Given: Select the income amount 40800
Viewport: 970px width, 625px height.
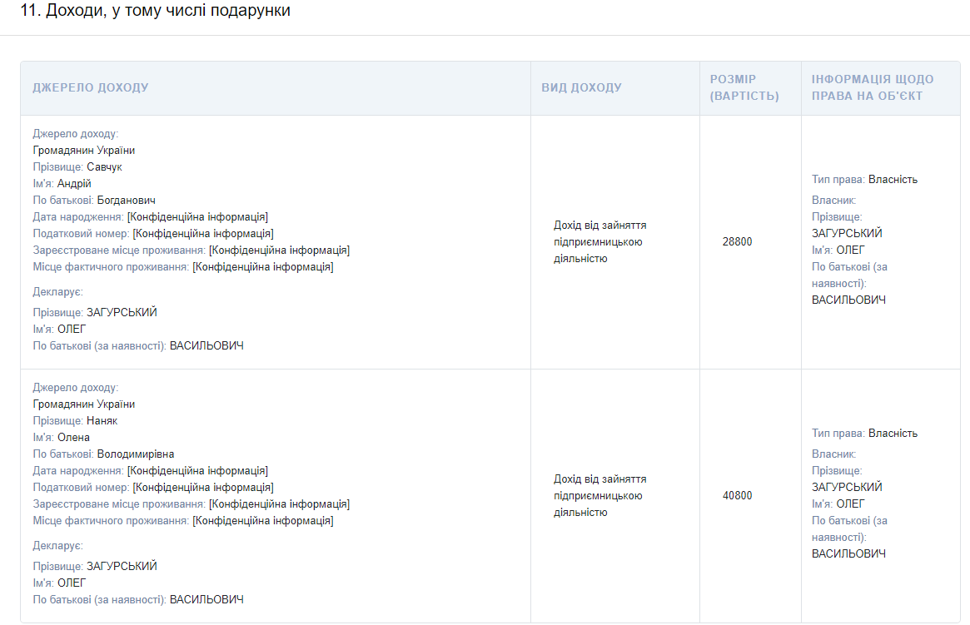Looking at the screenshot, I should [x=737, y=496].
